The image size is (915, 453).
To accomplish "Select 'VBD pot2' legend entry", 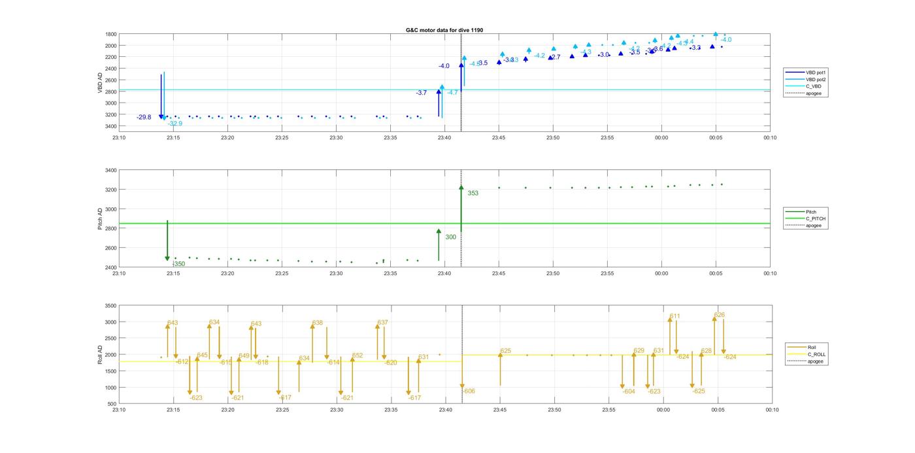I will (x=816, y=79).
